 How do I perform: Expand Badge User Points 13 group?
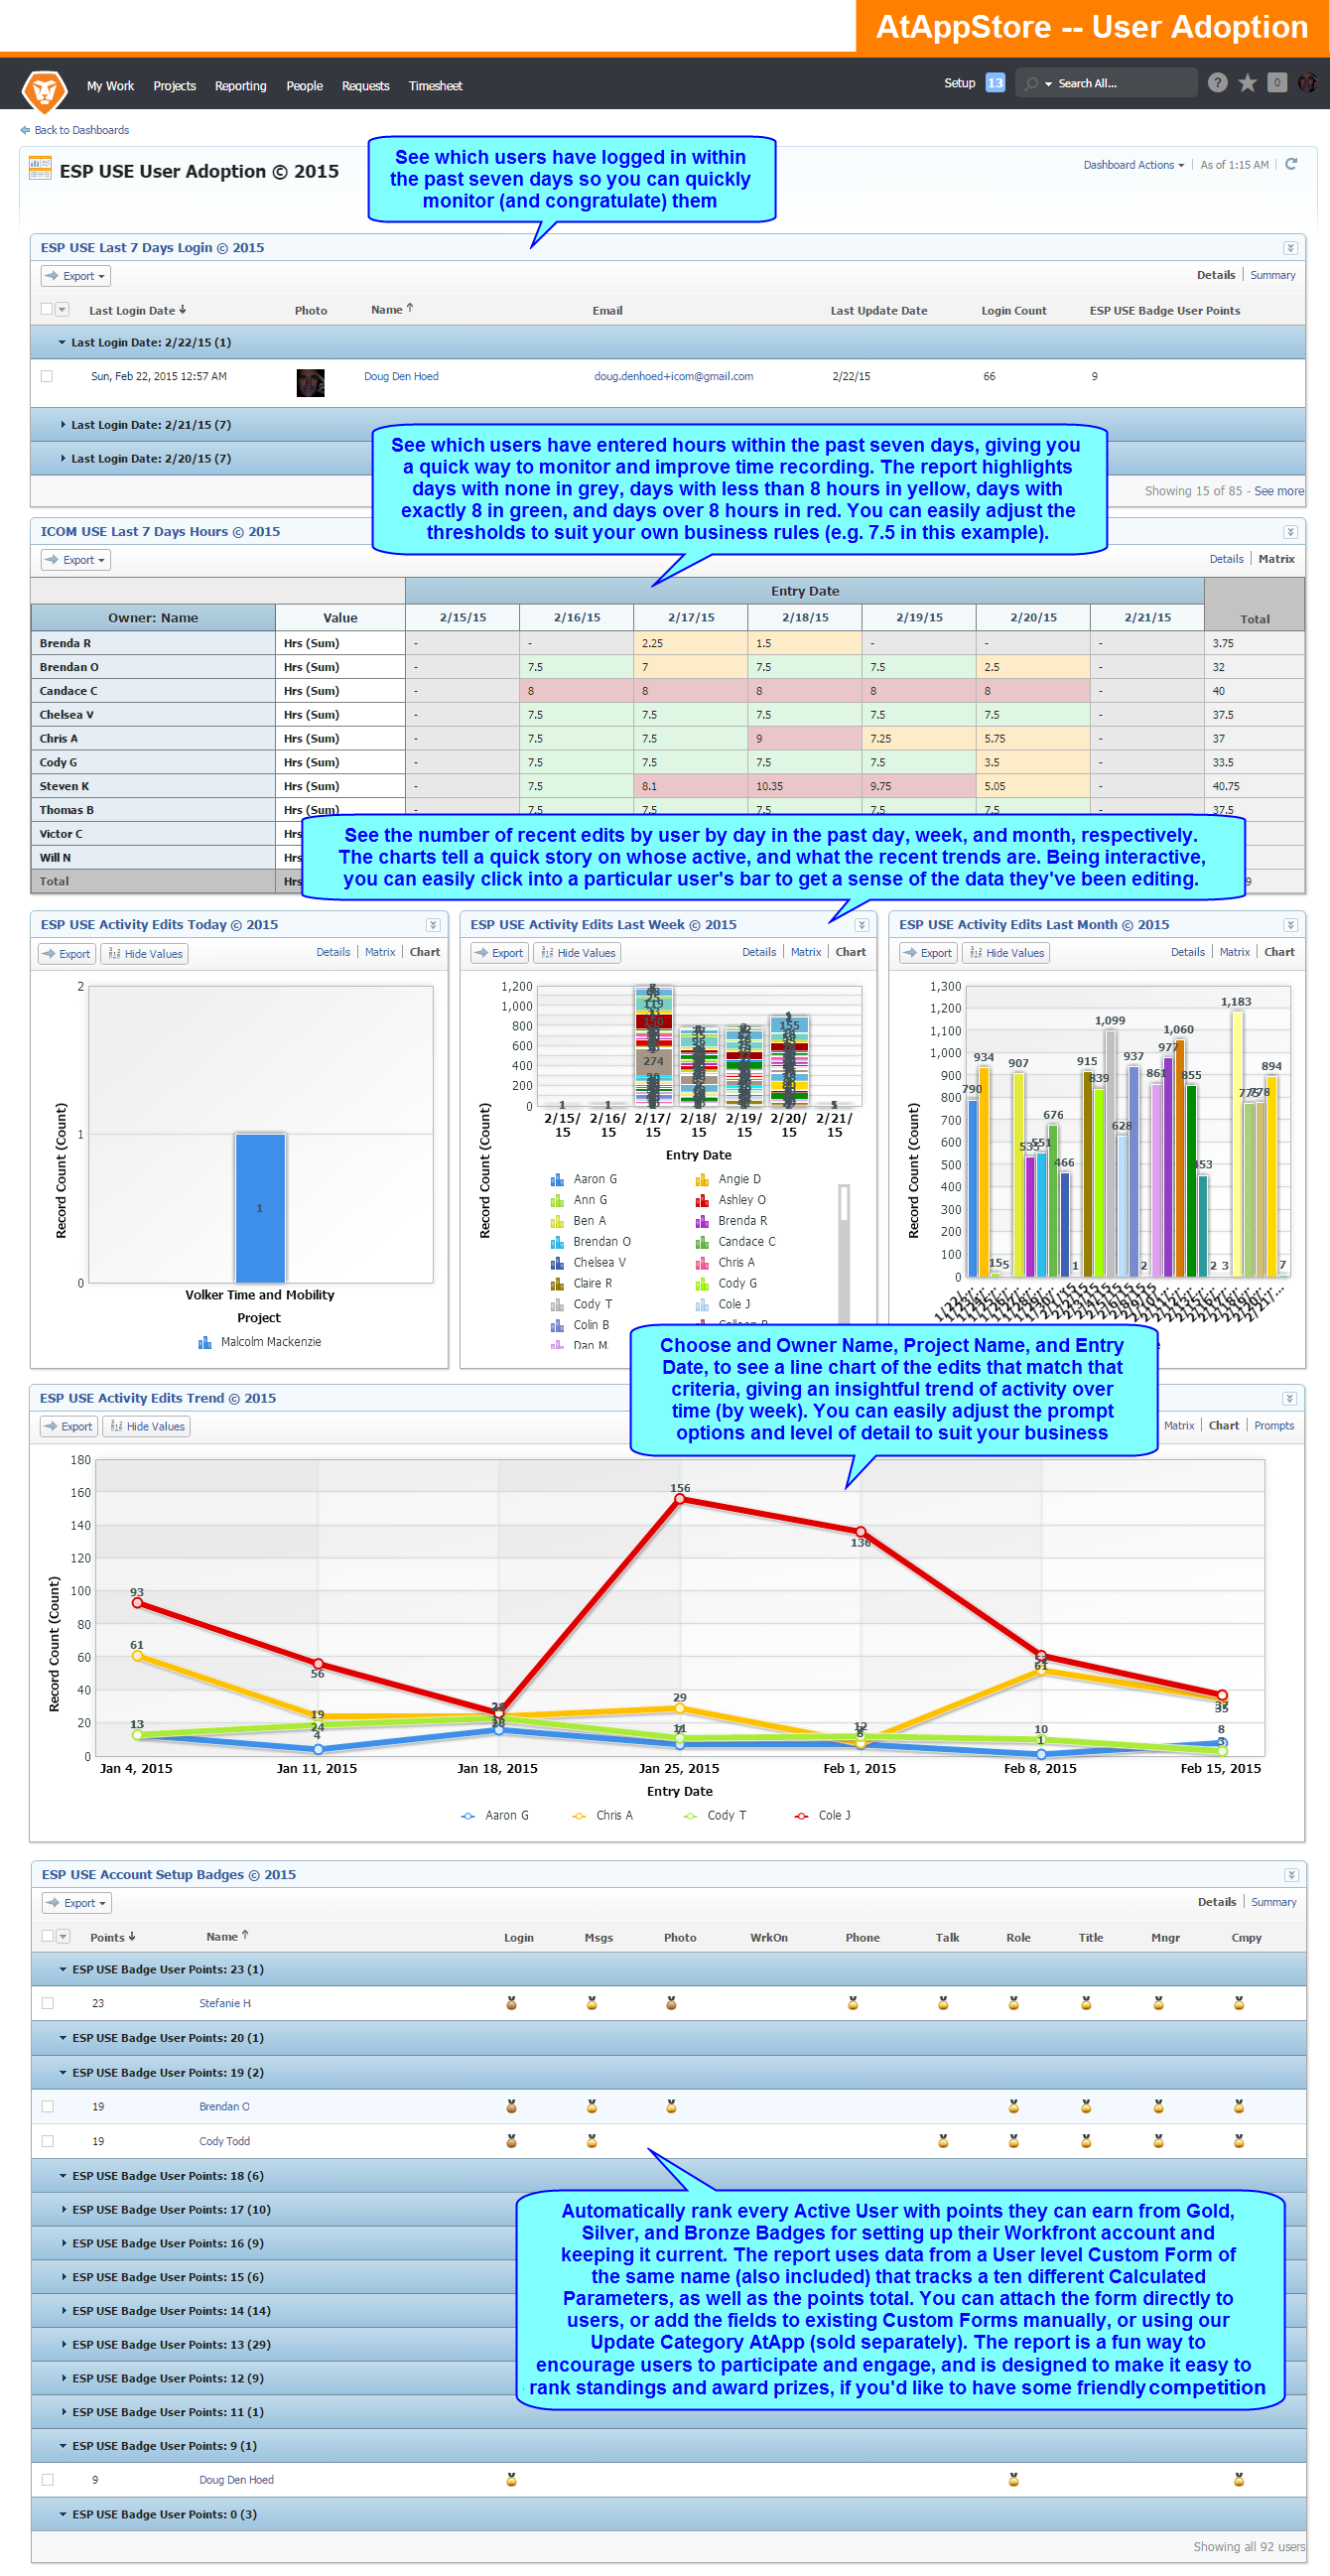pos(63,2344)
